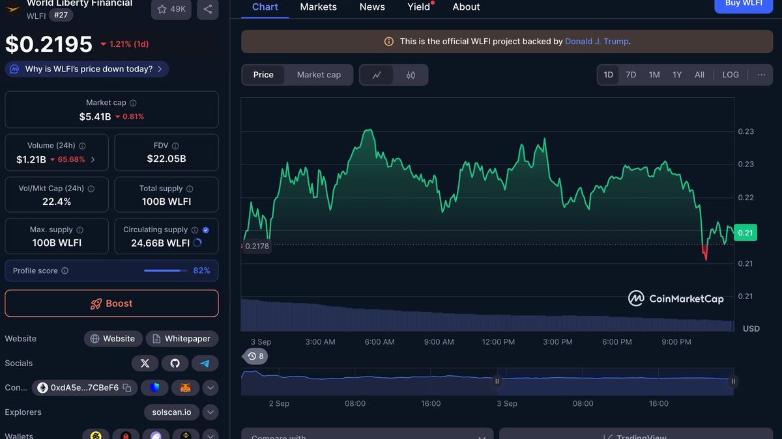Viewport: 782px width, 439px height.
Task: Open the solscan.io explorer link
Action: click(171, 412)
